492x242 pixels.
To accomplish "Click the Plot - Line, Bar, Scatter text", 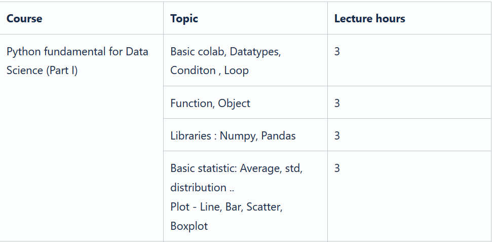I will (226, 207).
